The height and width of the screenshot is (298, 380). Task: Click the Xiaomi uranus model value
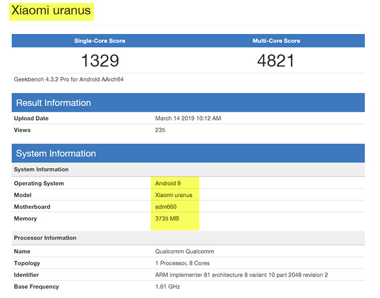pos(174,195)
